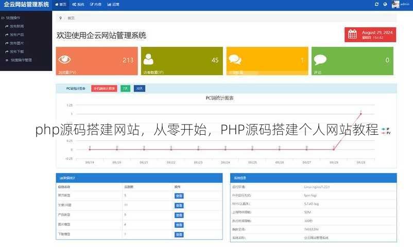Click the chart title PC端统计图表
The height and width of the screenshot is (252, 413).
220,98
